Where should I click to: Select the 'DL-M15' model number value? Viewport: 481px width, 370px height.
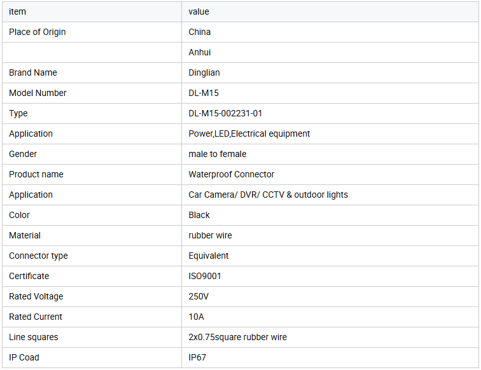tap(204, 93)
